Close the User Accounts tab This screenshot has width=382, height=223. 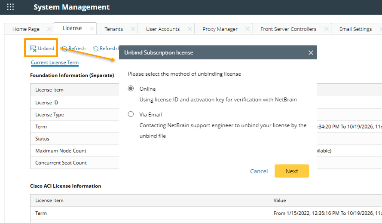189,29
